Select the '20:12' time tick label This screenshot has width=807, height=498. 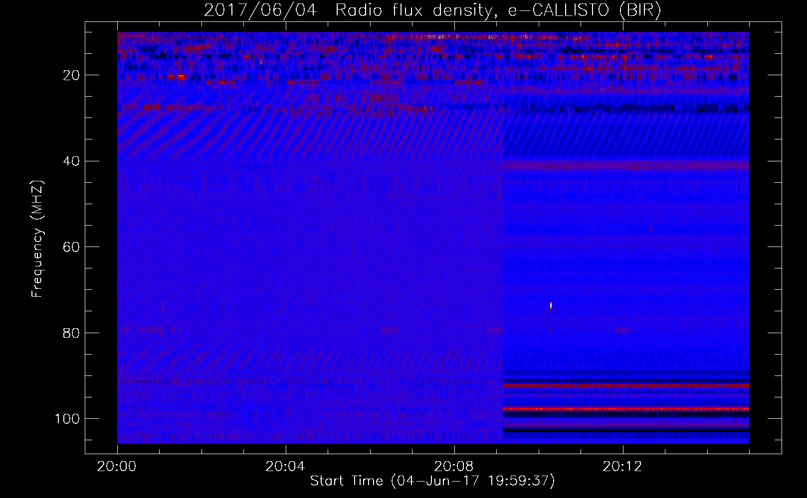pos(622,467)
